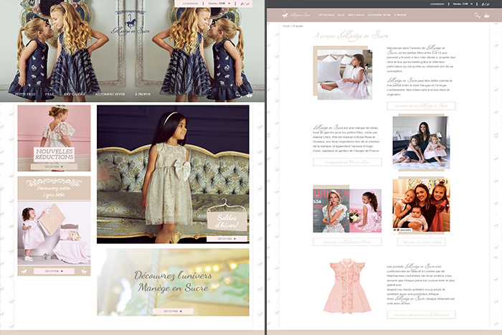Open the Découvrez l'univers Manège en Sucre banner
The image size is (502, 335).
tap(173, 282)
